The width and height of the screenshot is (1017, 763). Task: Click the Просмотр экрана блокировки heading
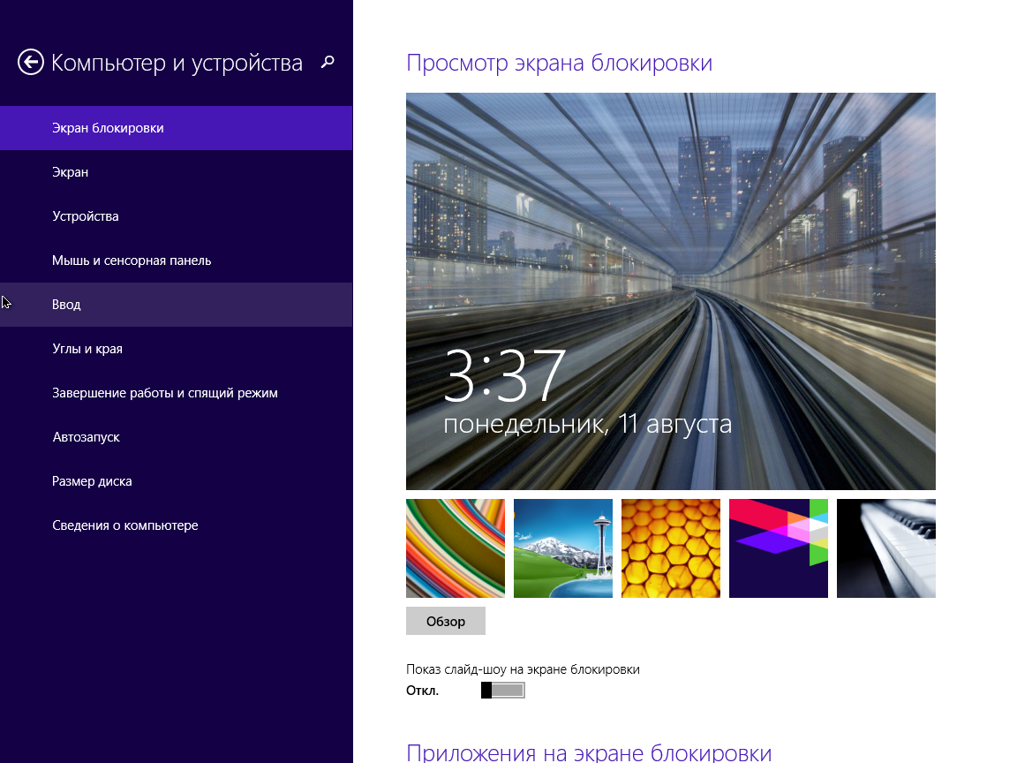559,63
